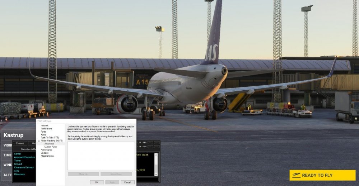This screenshot has height=186, width=359.
Task: Collapse the Model Matching (MSFS) tree node
Action: [39, 141]
